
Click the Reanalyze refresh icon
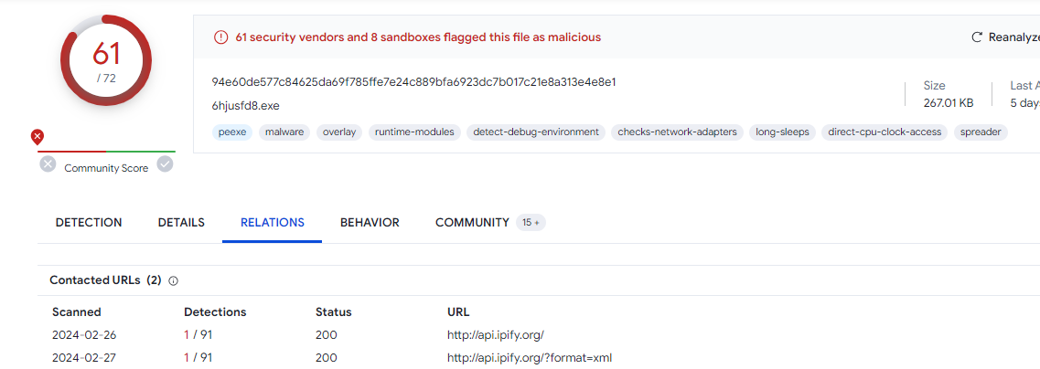pyautogui.click(x=976, y=37)
